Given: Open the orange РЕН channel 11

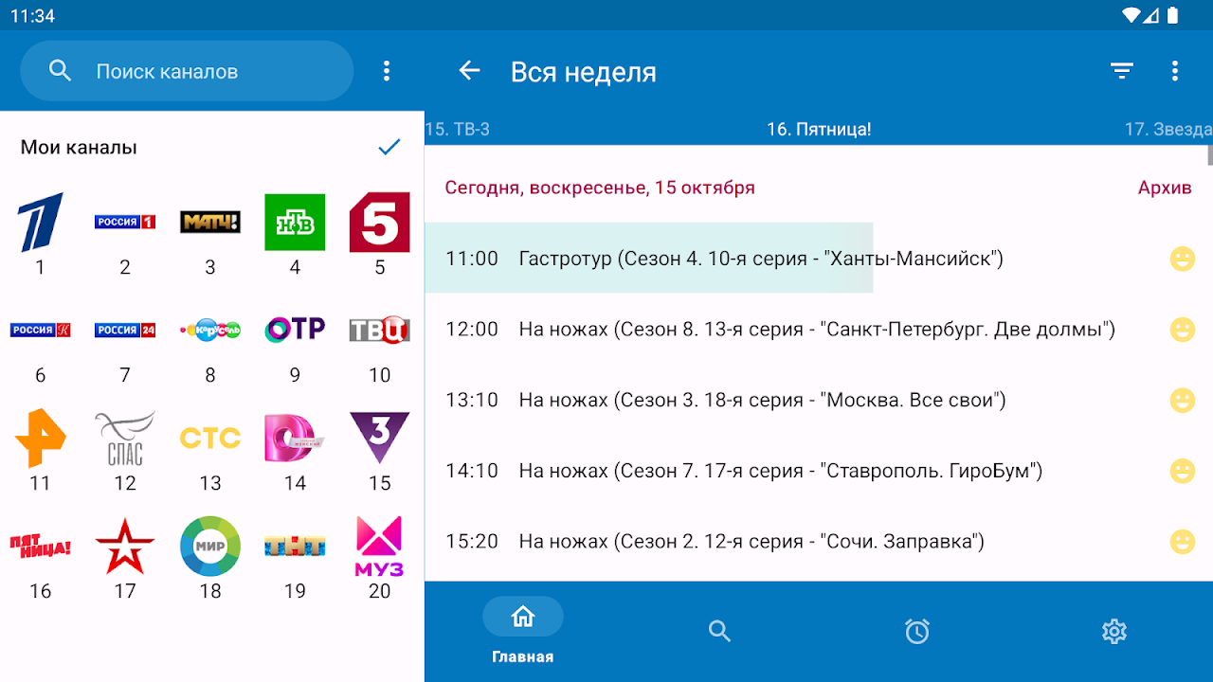Looking at the screenshot, I should click(x=40, y=439).
